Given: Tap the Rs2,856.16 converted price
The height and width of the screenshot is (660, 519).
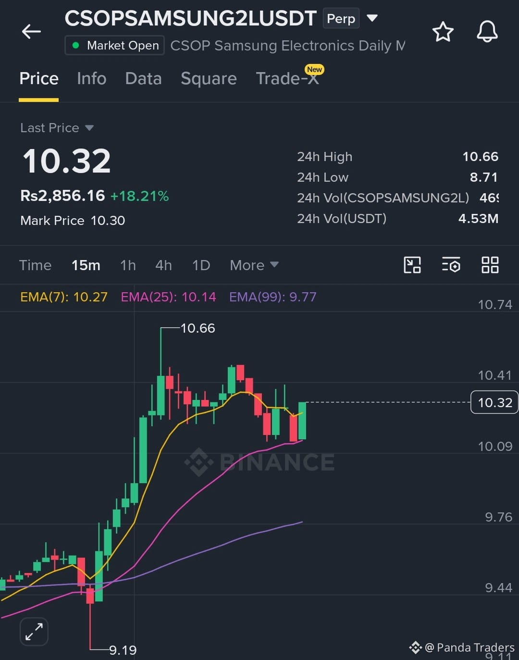Looking at the screenshot, I should [x=62, y=196].
